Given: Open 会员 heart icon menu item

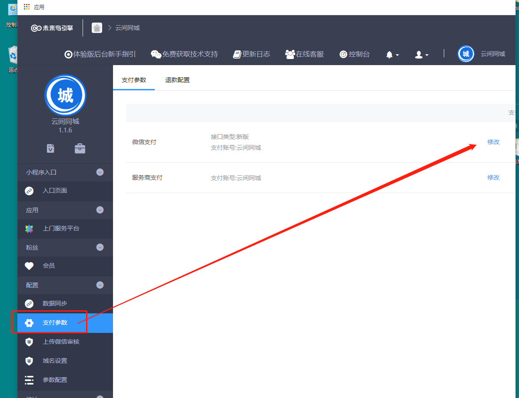Looking at the screenshot, I should pos(49,266).
